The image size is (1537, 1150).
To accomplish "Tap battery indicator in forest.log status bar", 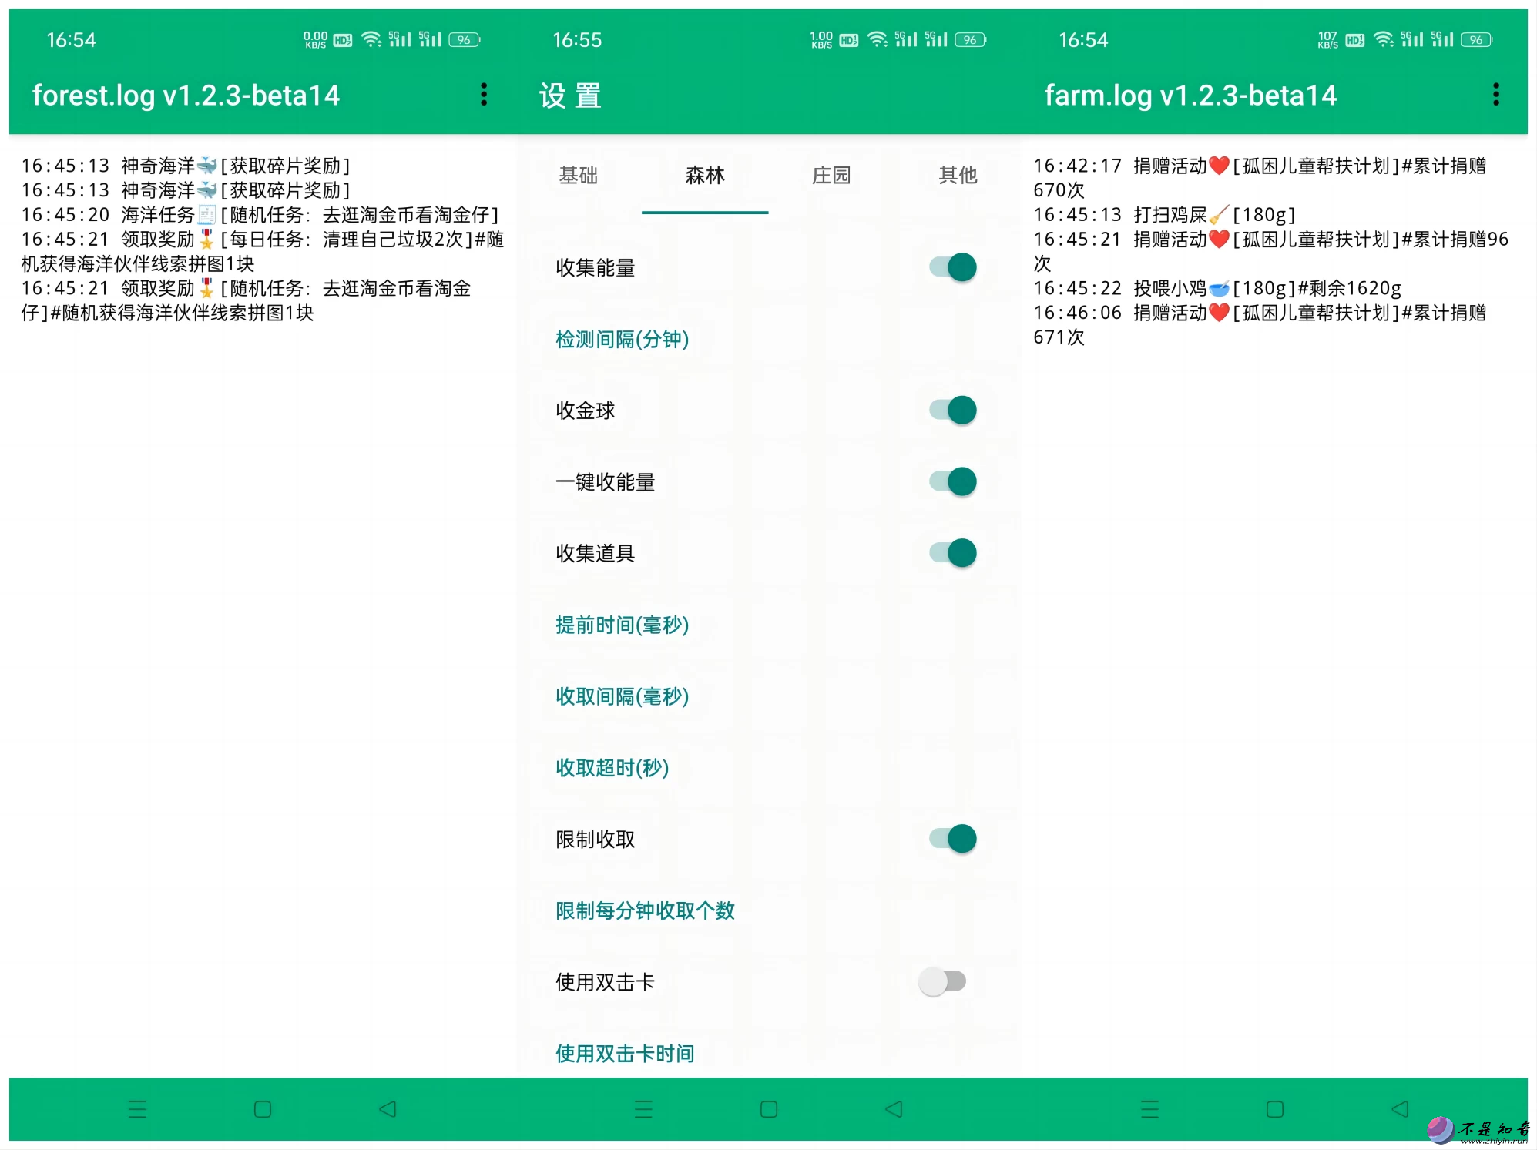I will point(465,40).
